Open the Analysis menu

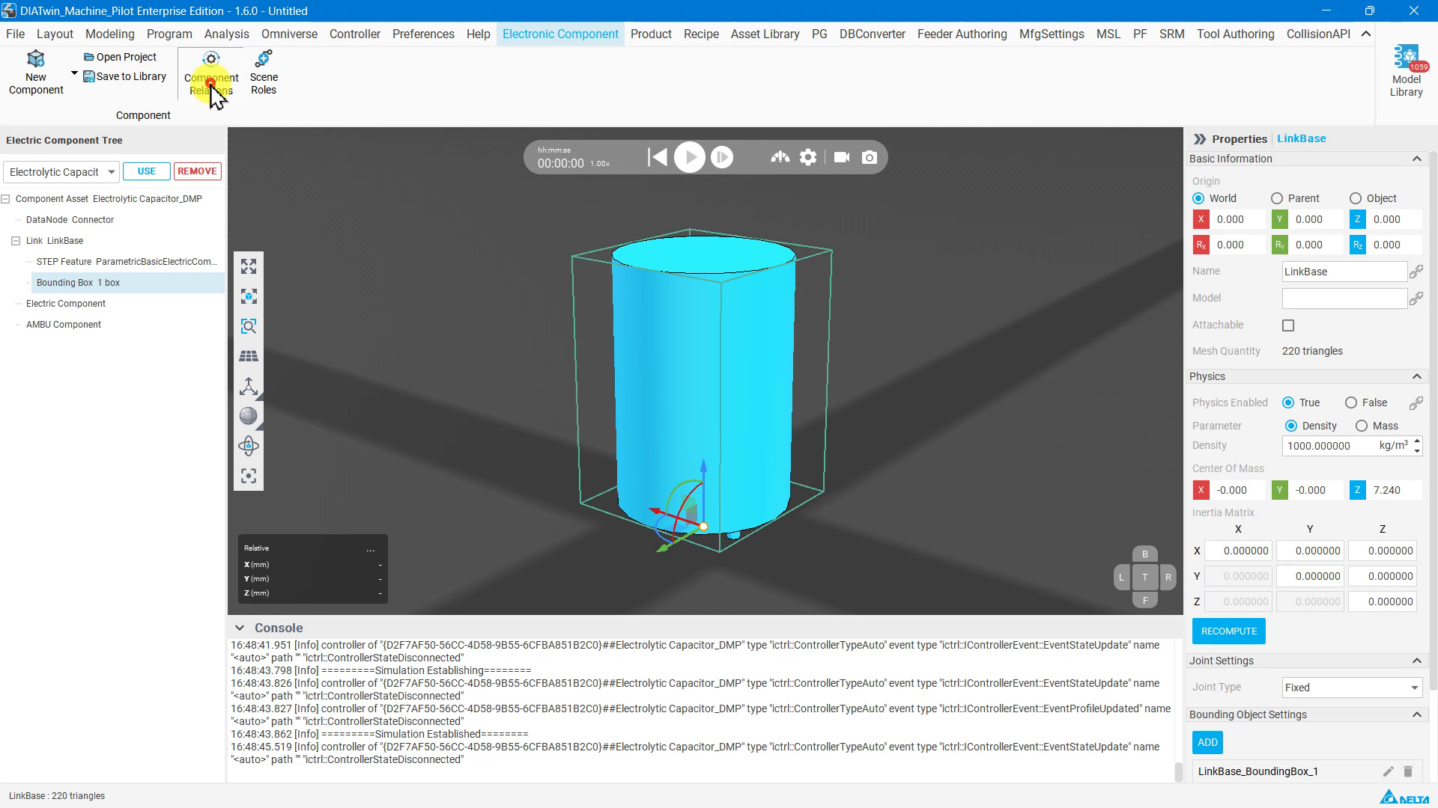tap(226, 34)
